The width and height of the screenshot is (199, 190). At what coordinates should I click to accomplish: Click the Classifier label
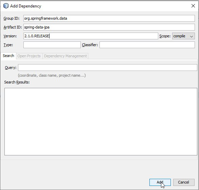(90, 45)
